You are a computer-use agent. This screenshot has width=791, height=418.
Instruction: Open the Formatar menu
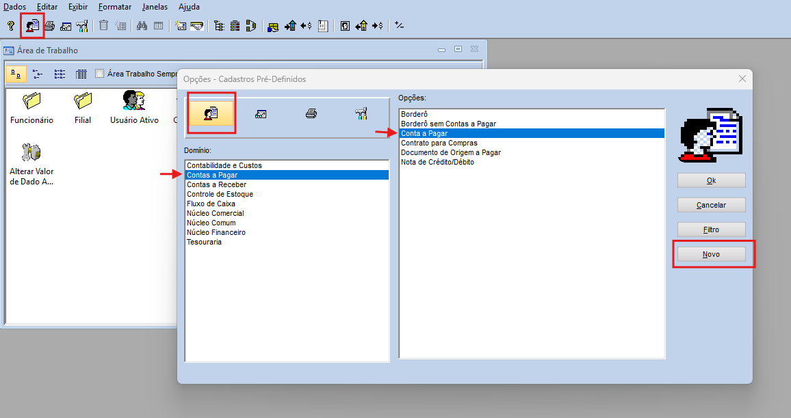click(114, 7)
